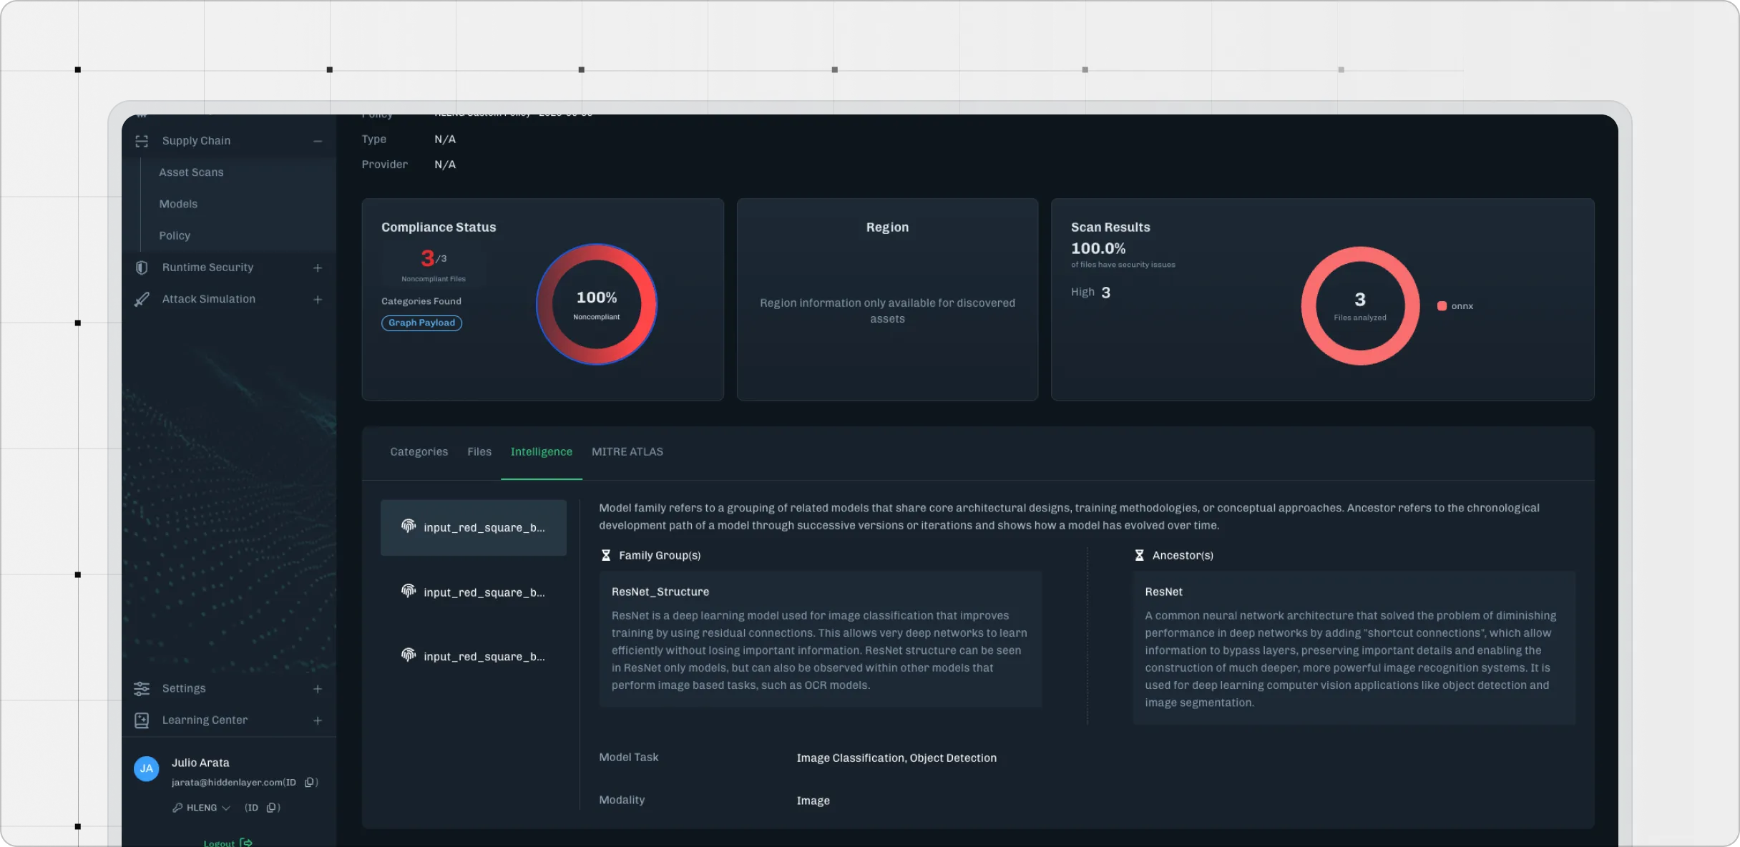Click the onnx legend color swatch
1740x847 pixels.
tap(1442, 306)
